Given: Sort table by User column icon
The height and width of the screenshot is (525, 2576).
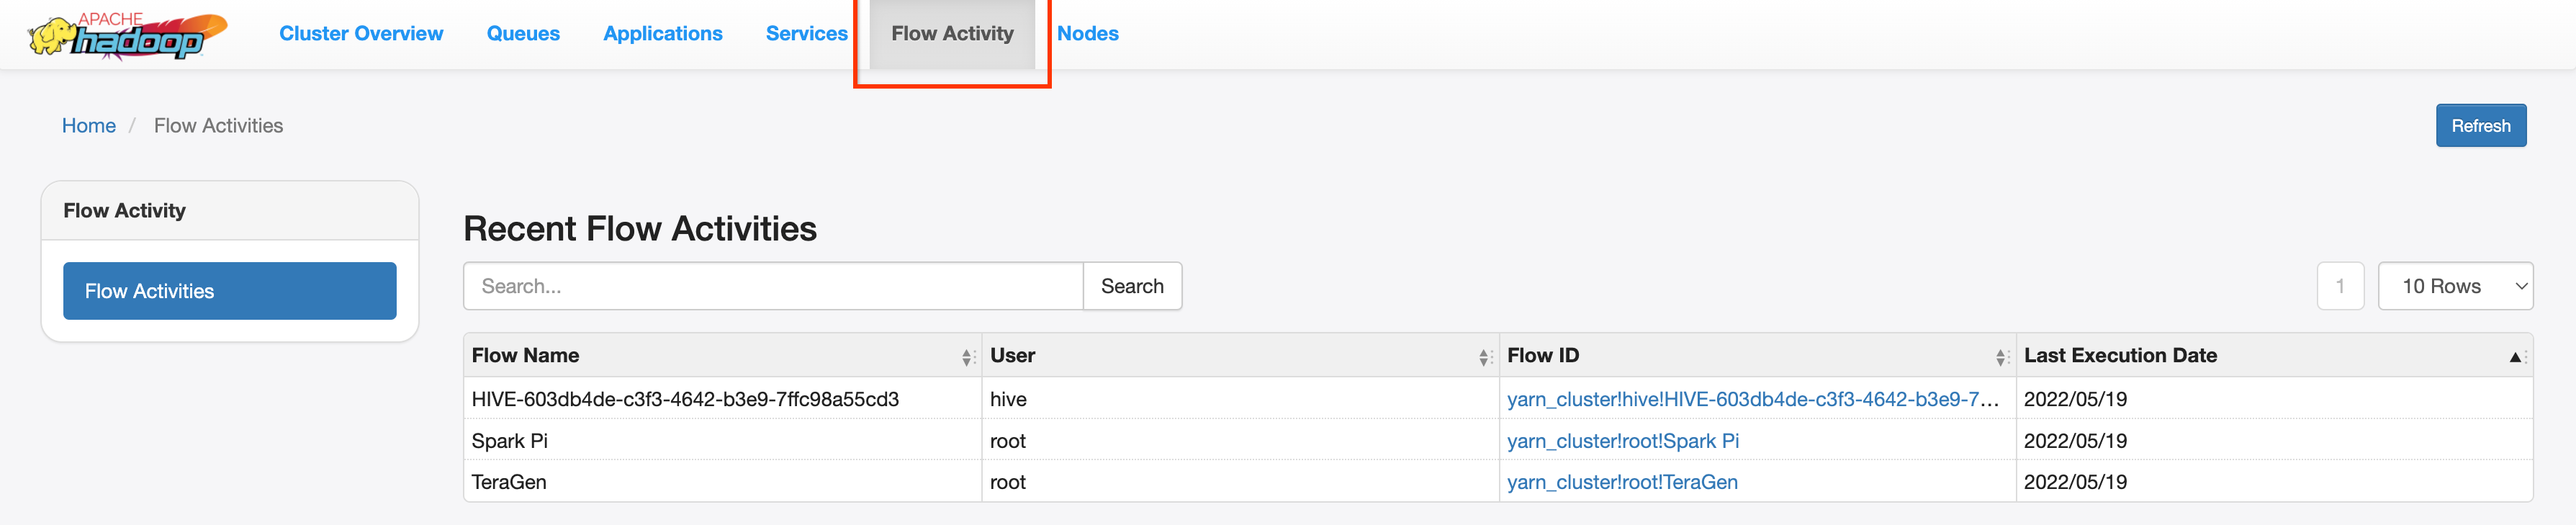Looking at the screenshot, I should click(x=1484, y=357).
